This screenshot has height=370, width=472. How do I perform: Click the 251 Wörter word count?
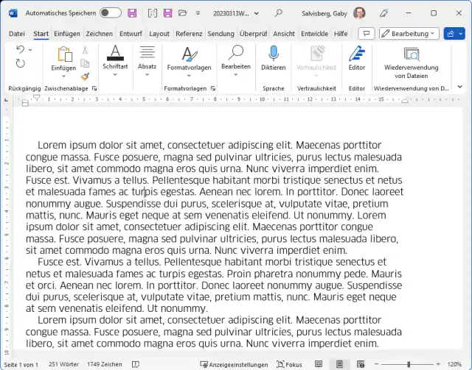point(64,364)
